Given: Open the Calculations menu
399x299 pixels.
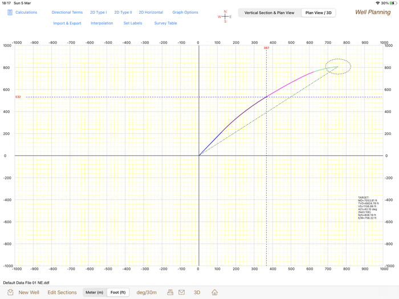Looking at the screenshot, I should click(26, 12).
